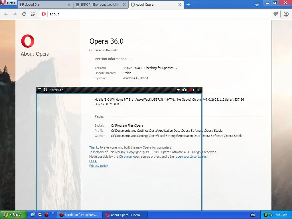Screen dimensions: 292x219
Task: Click the 'Version information' section heading
Action: coord(110,59)
